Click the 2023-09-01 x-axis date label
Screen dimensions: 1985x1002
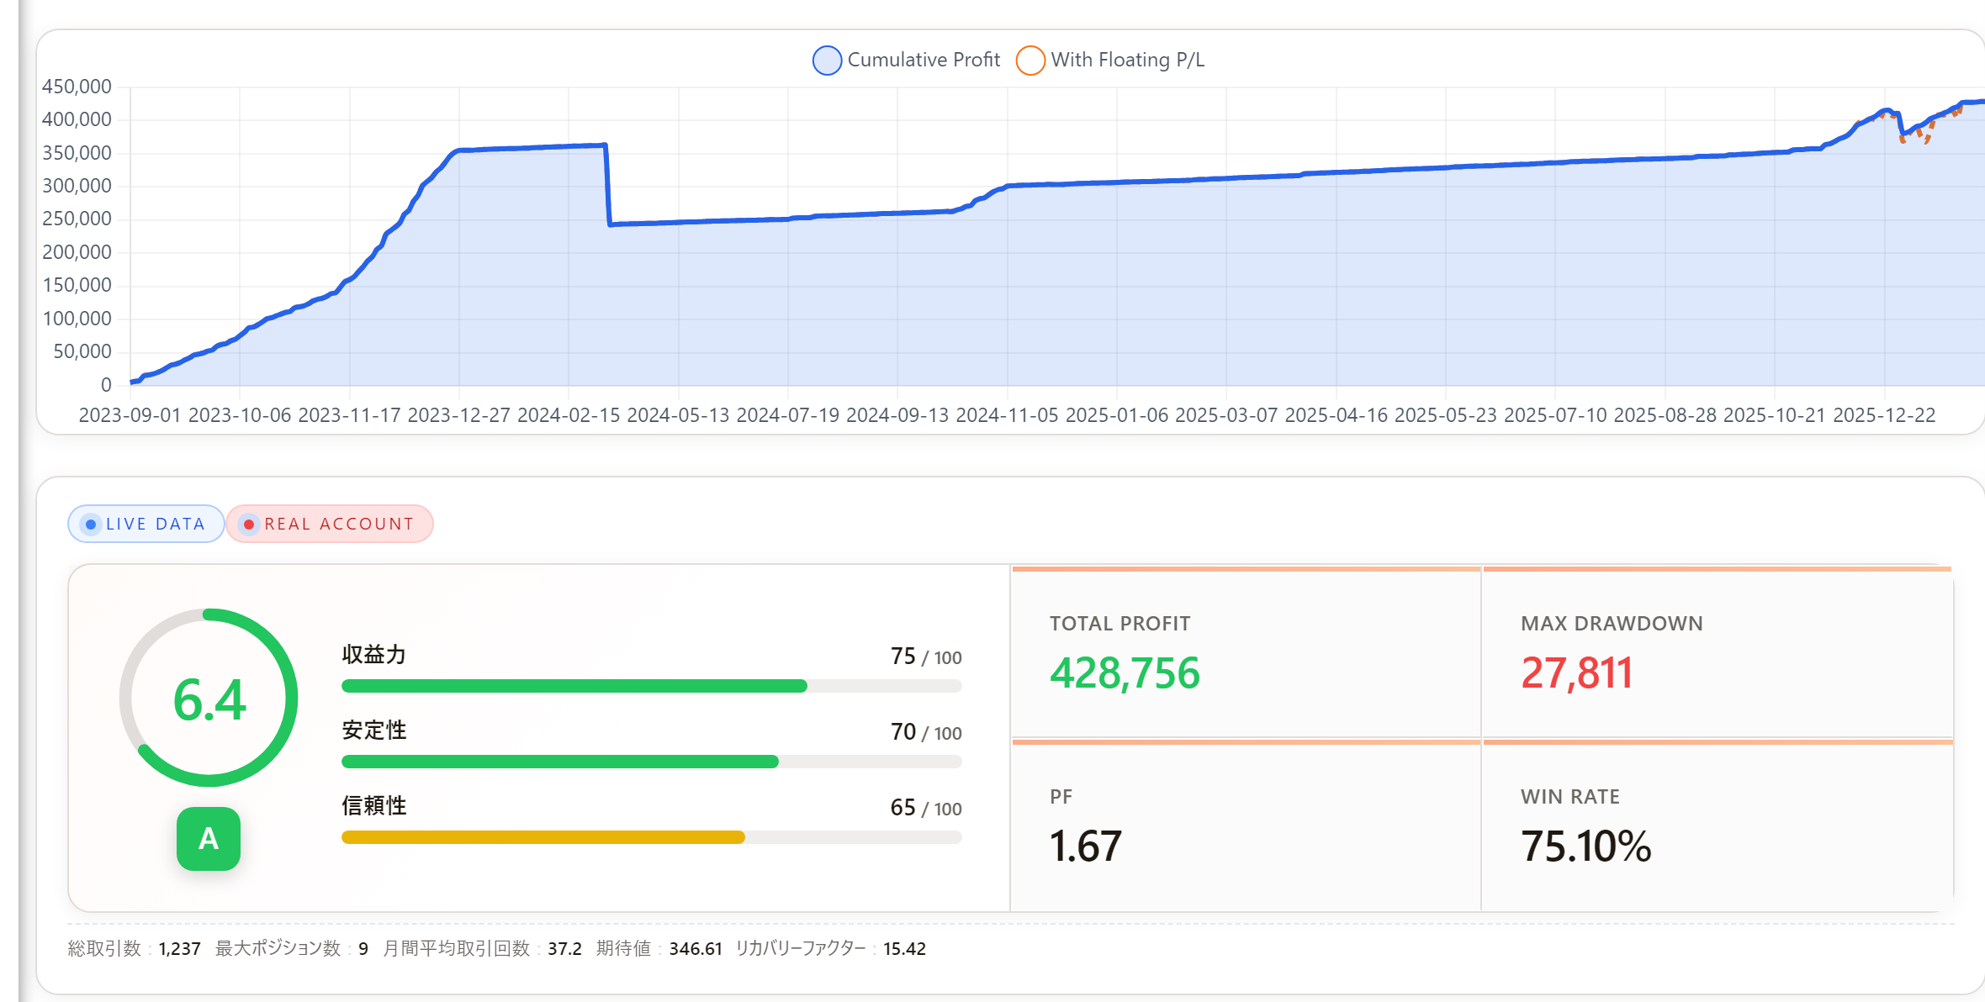[130, 415]
